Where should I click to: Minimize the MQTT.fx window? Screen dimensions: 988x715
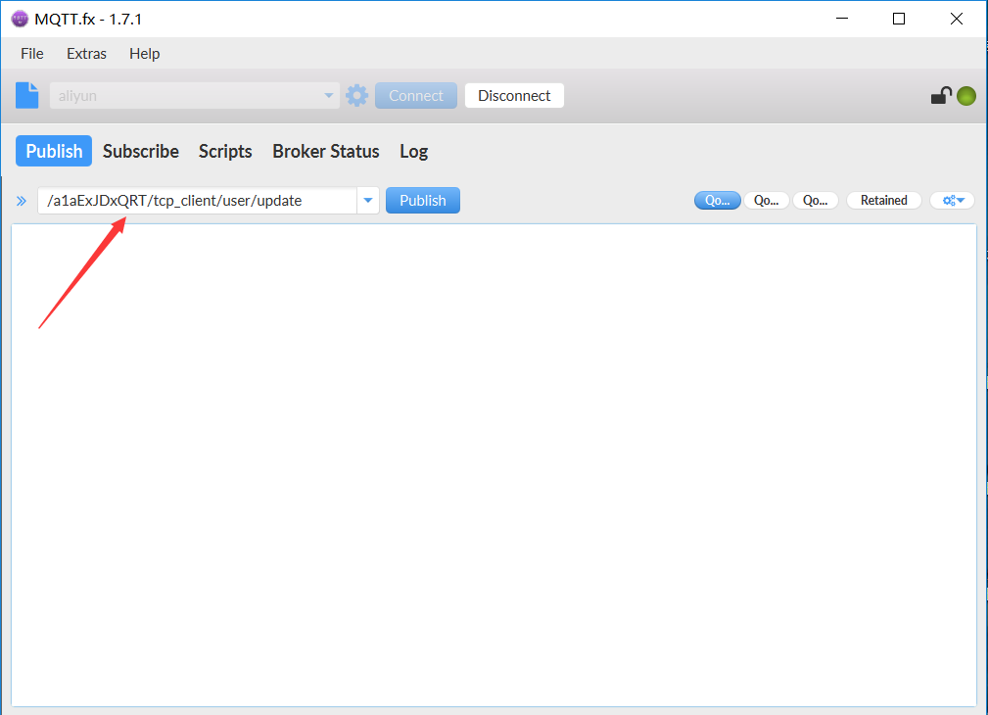tap(842, 19)
